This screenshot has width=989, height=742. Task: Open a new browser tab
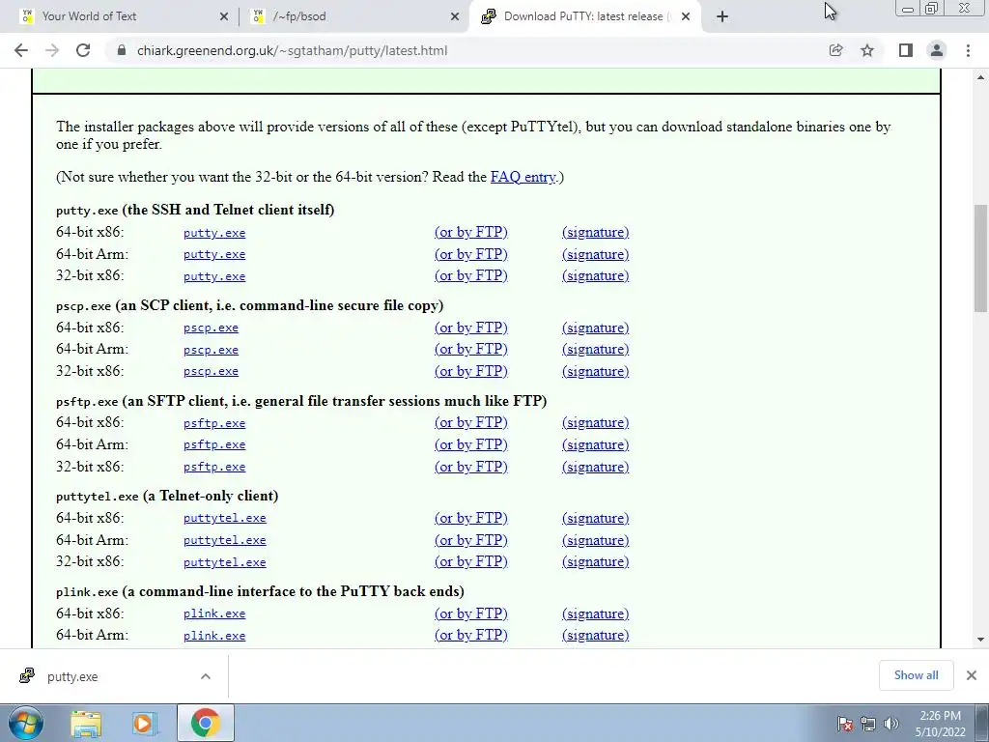coord(722,16)
